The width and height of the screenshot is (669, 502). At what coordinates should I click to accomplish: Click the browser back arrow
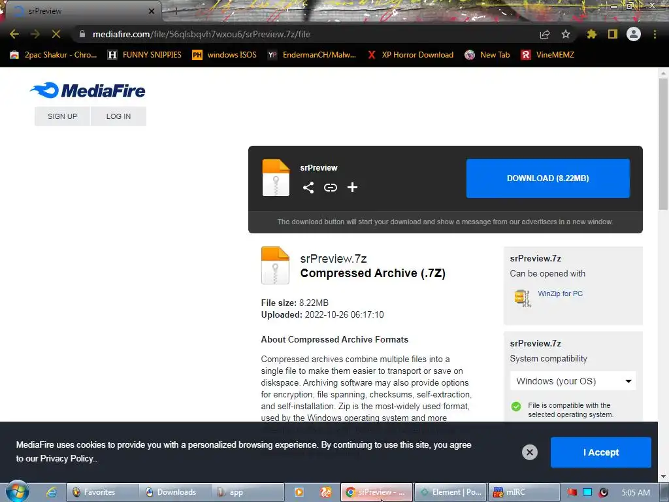[x=14, y=34]
